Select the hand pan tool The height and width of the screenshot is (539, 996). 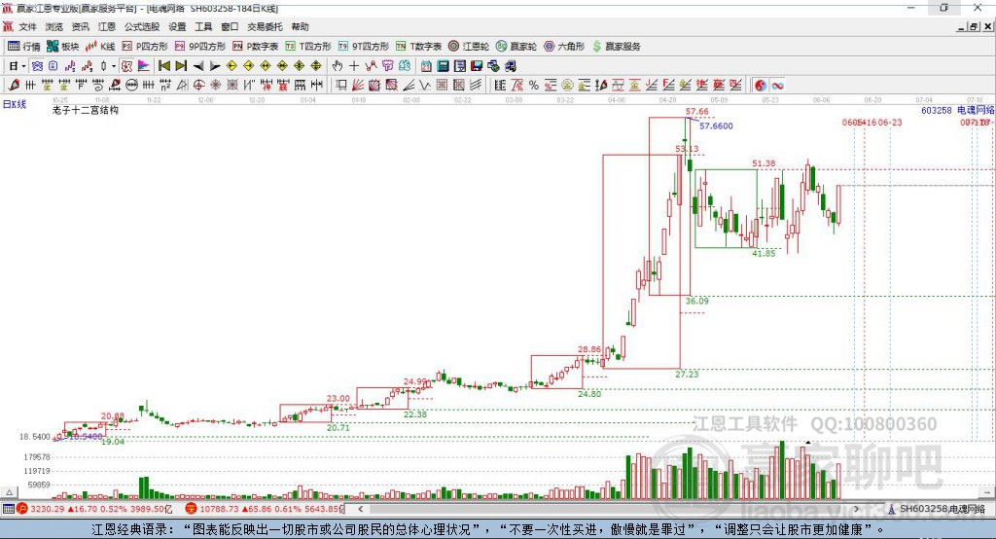(338, 66)
